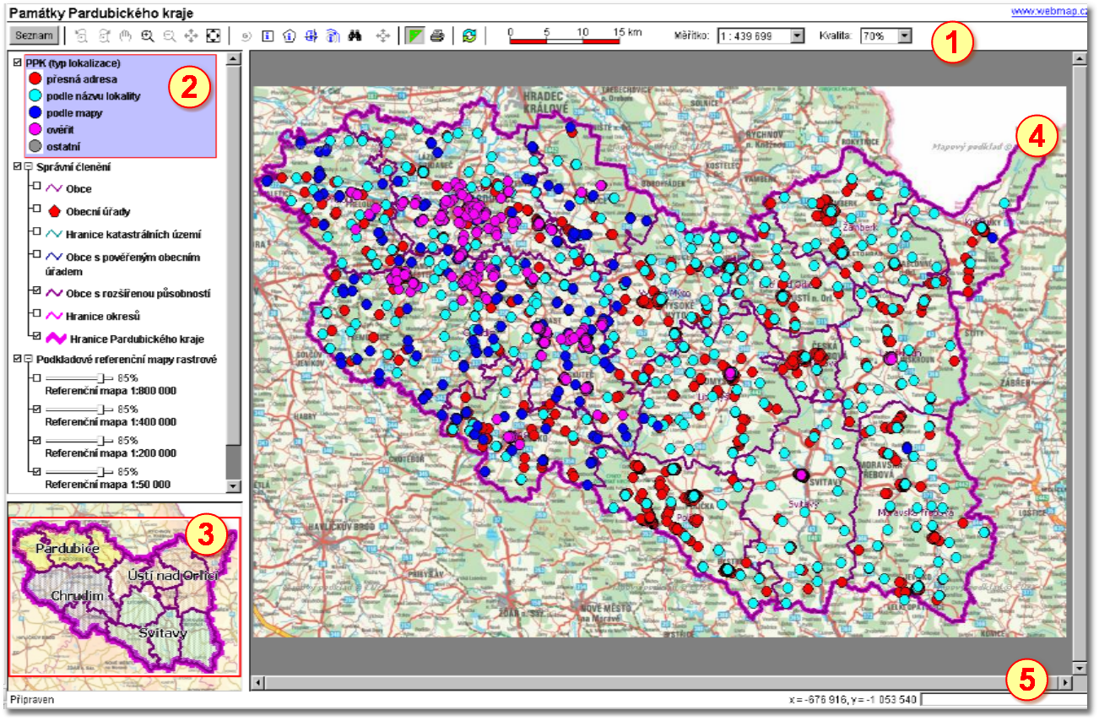Click the Hranice okresů pink line symbol
1099x721 pixels.
53,316
